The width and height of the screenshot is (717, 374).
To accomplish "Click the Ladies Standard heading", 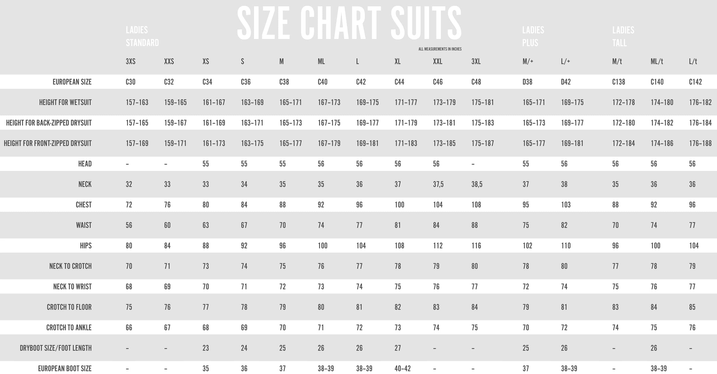I will click(x=142, y=36).
